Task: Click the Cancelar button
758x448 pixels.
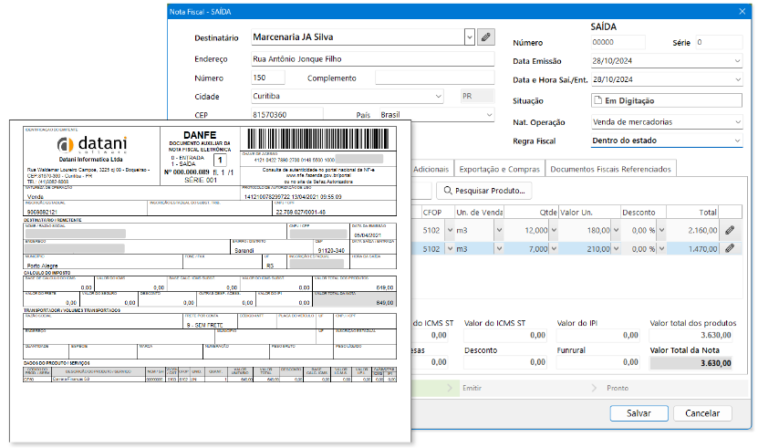Action: [702, 413]
